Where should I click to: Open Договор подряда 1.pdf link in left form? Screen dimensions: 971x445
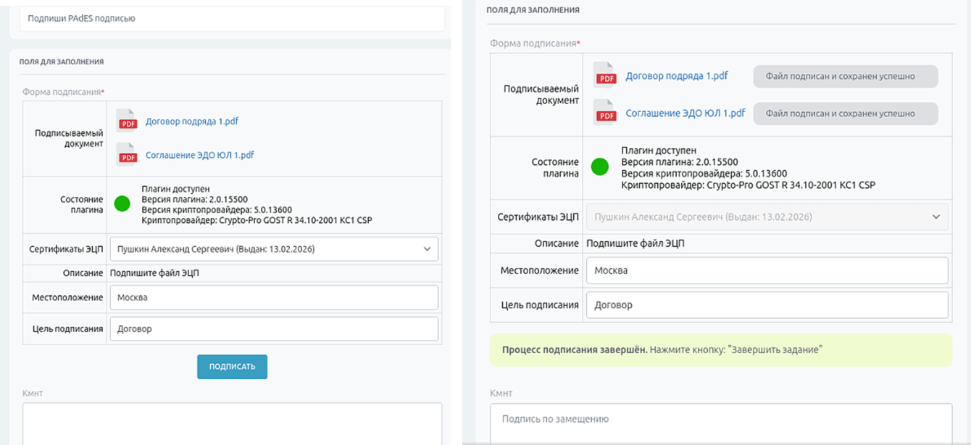pyautogui.click(x=192, y=122)
